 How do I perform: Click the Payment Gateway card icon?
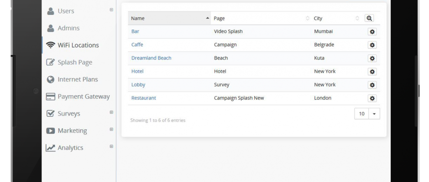pos(51,96)
